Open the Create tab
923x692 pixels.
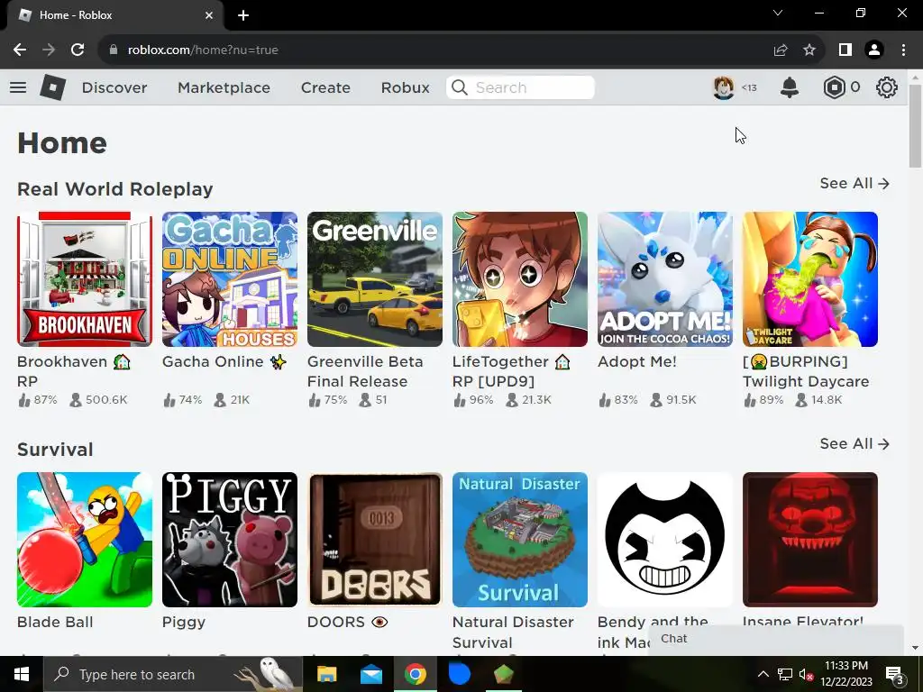point(325,87)
